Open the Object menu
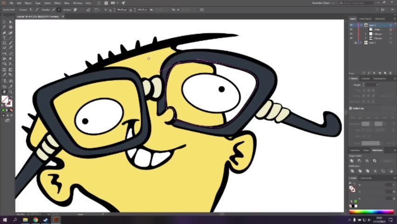 28,3
